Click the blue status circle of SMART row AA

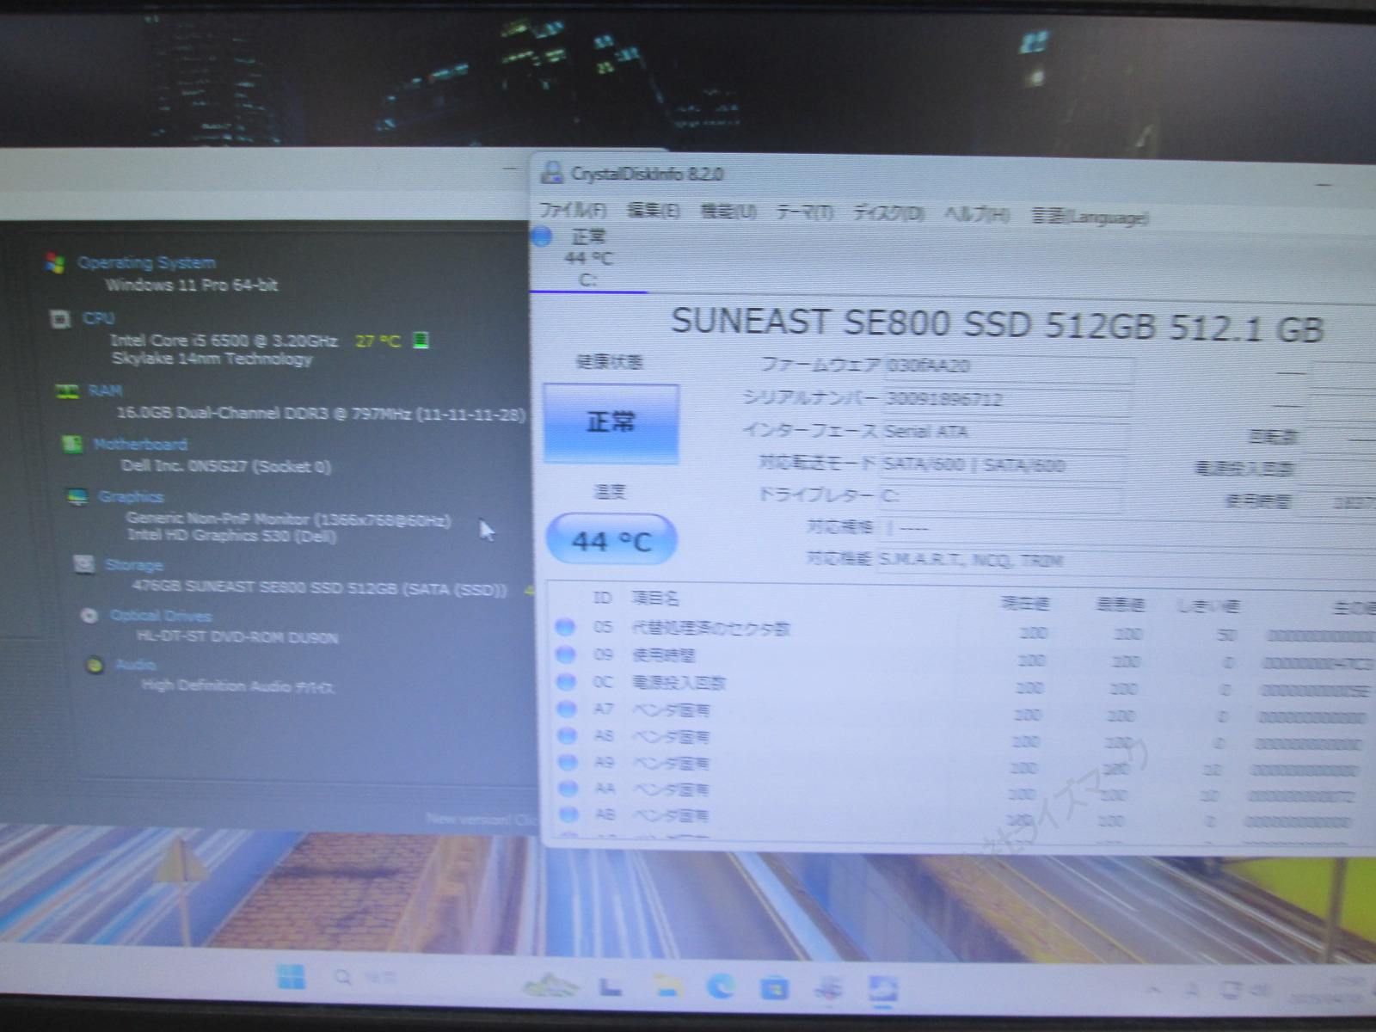[568, 788]
